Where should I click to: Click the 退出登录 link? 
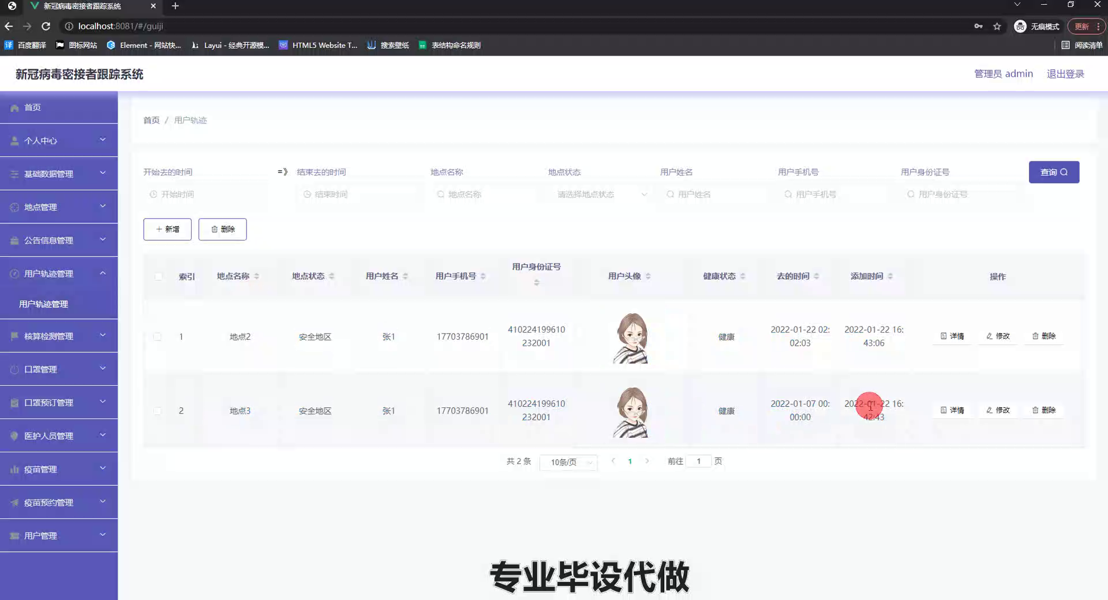click(1065, 74)
